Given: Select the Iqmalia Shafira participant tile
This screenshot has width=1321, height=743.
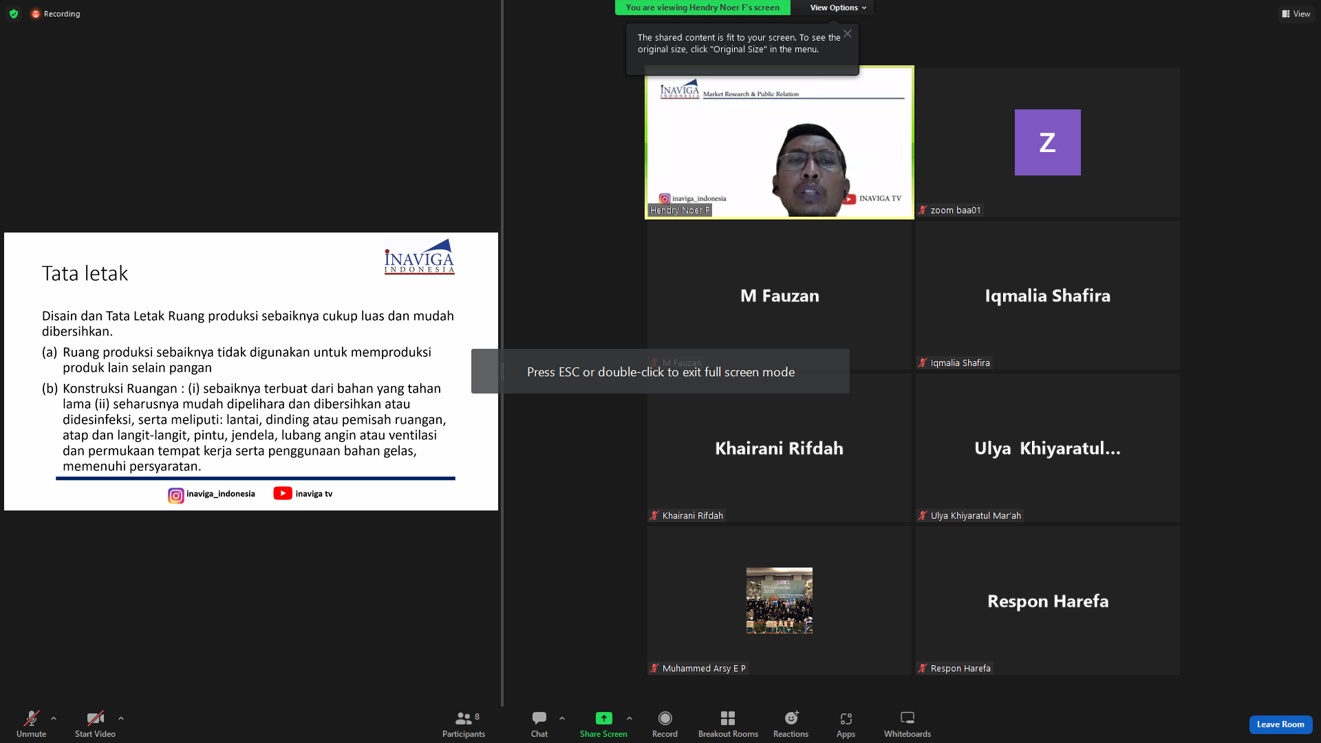Looking at the screenshot, I should pyautogui.click(x=1048, y=296).
